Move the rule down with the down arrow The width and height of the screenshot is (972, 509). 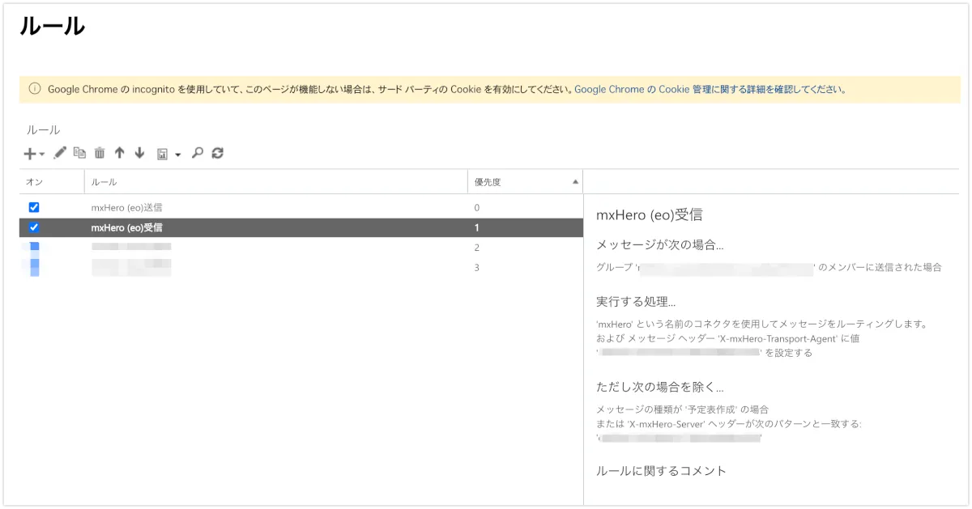pos(139,152)
